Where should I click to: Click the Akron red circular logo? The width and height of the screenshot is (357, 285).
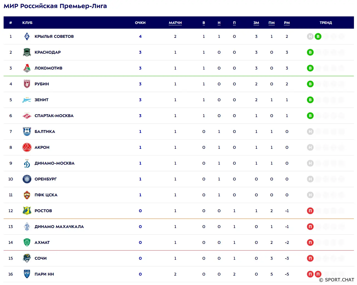tap(27, 147)
